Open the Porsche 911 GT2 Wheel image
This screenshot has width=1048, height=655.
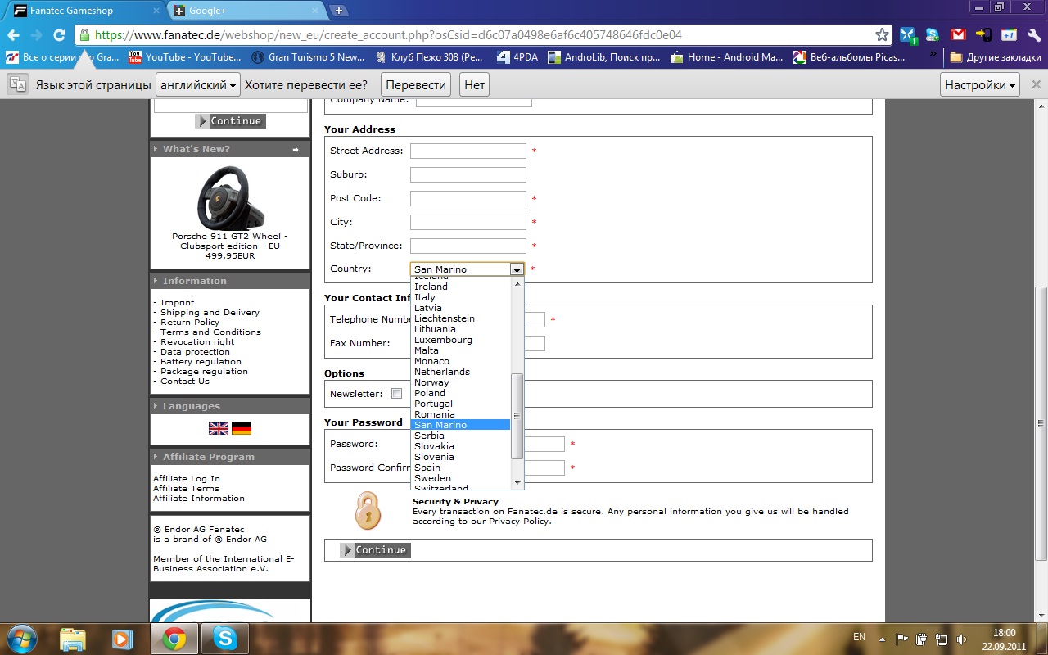pyautogui.click(x=230, y=196)
